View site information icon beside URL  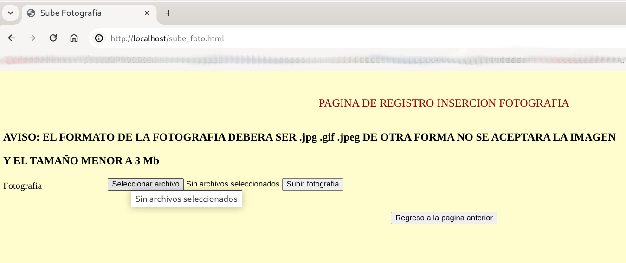pos(99,38)
